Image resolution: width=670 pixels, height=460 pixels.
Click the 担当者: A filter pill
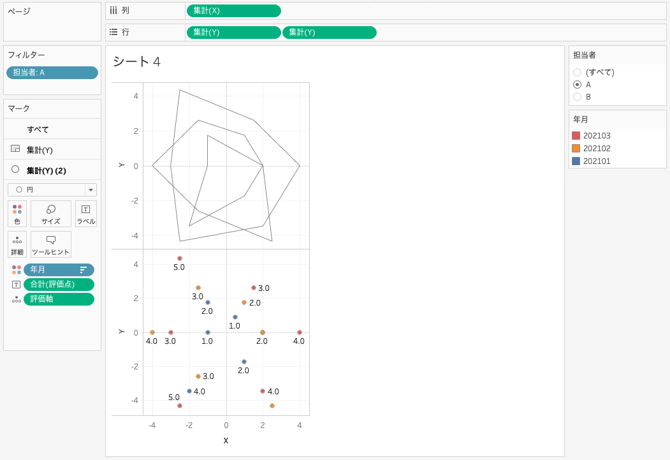(52, 73)
